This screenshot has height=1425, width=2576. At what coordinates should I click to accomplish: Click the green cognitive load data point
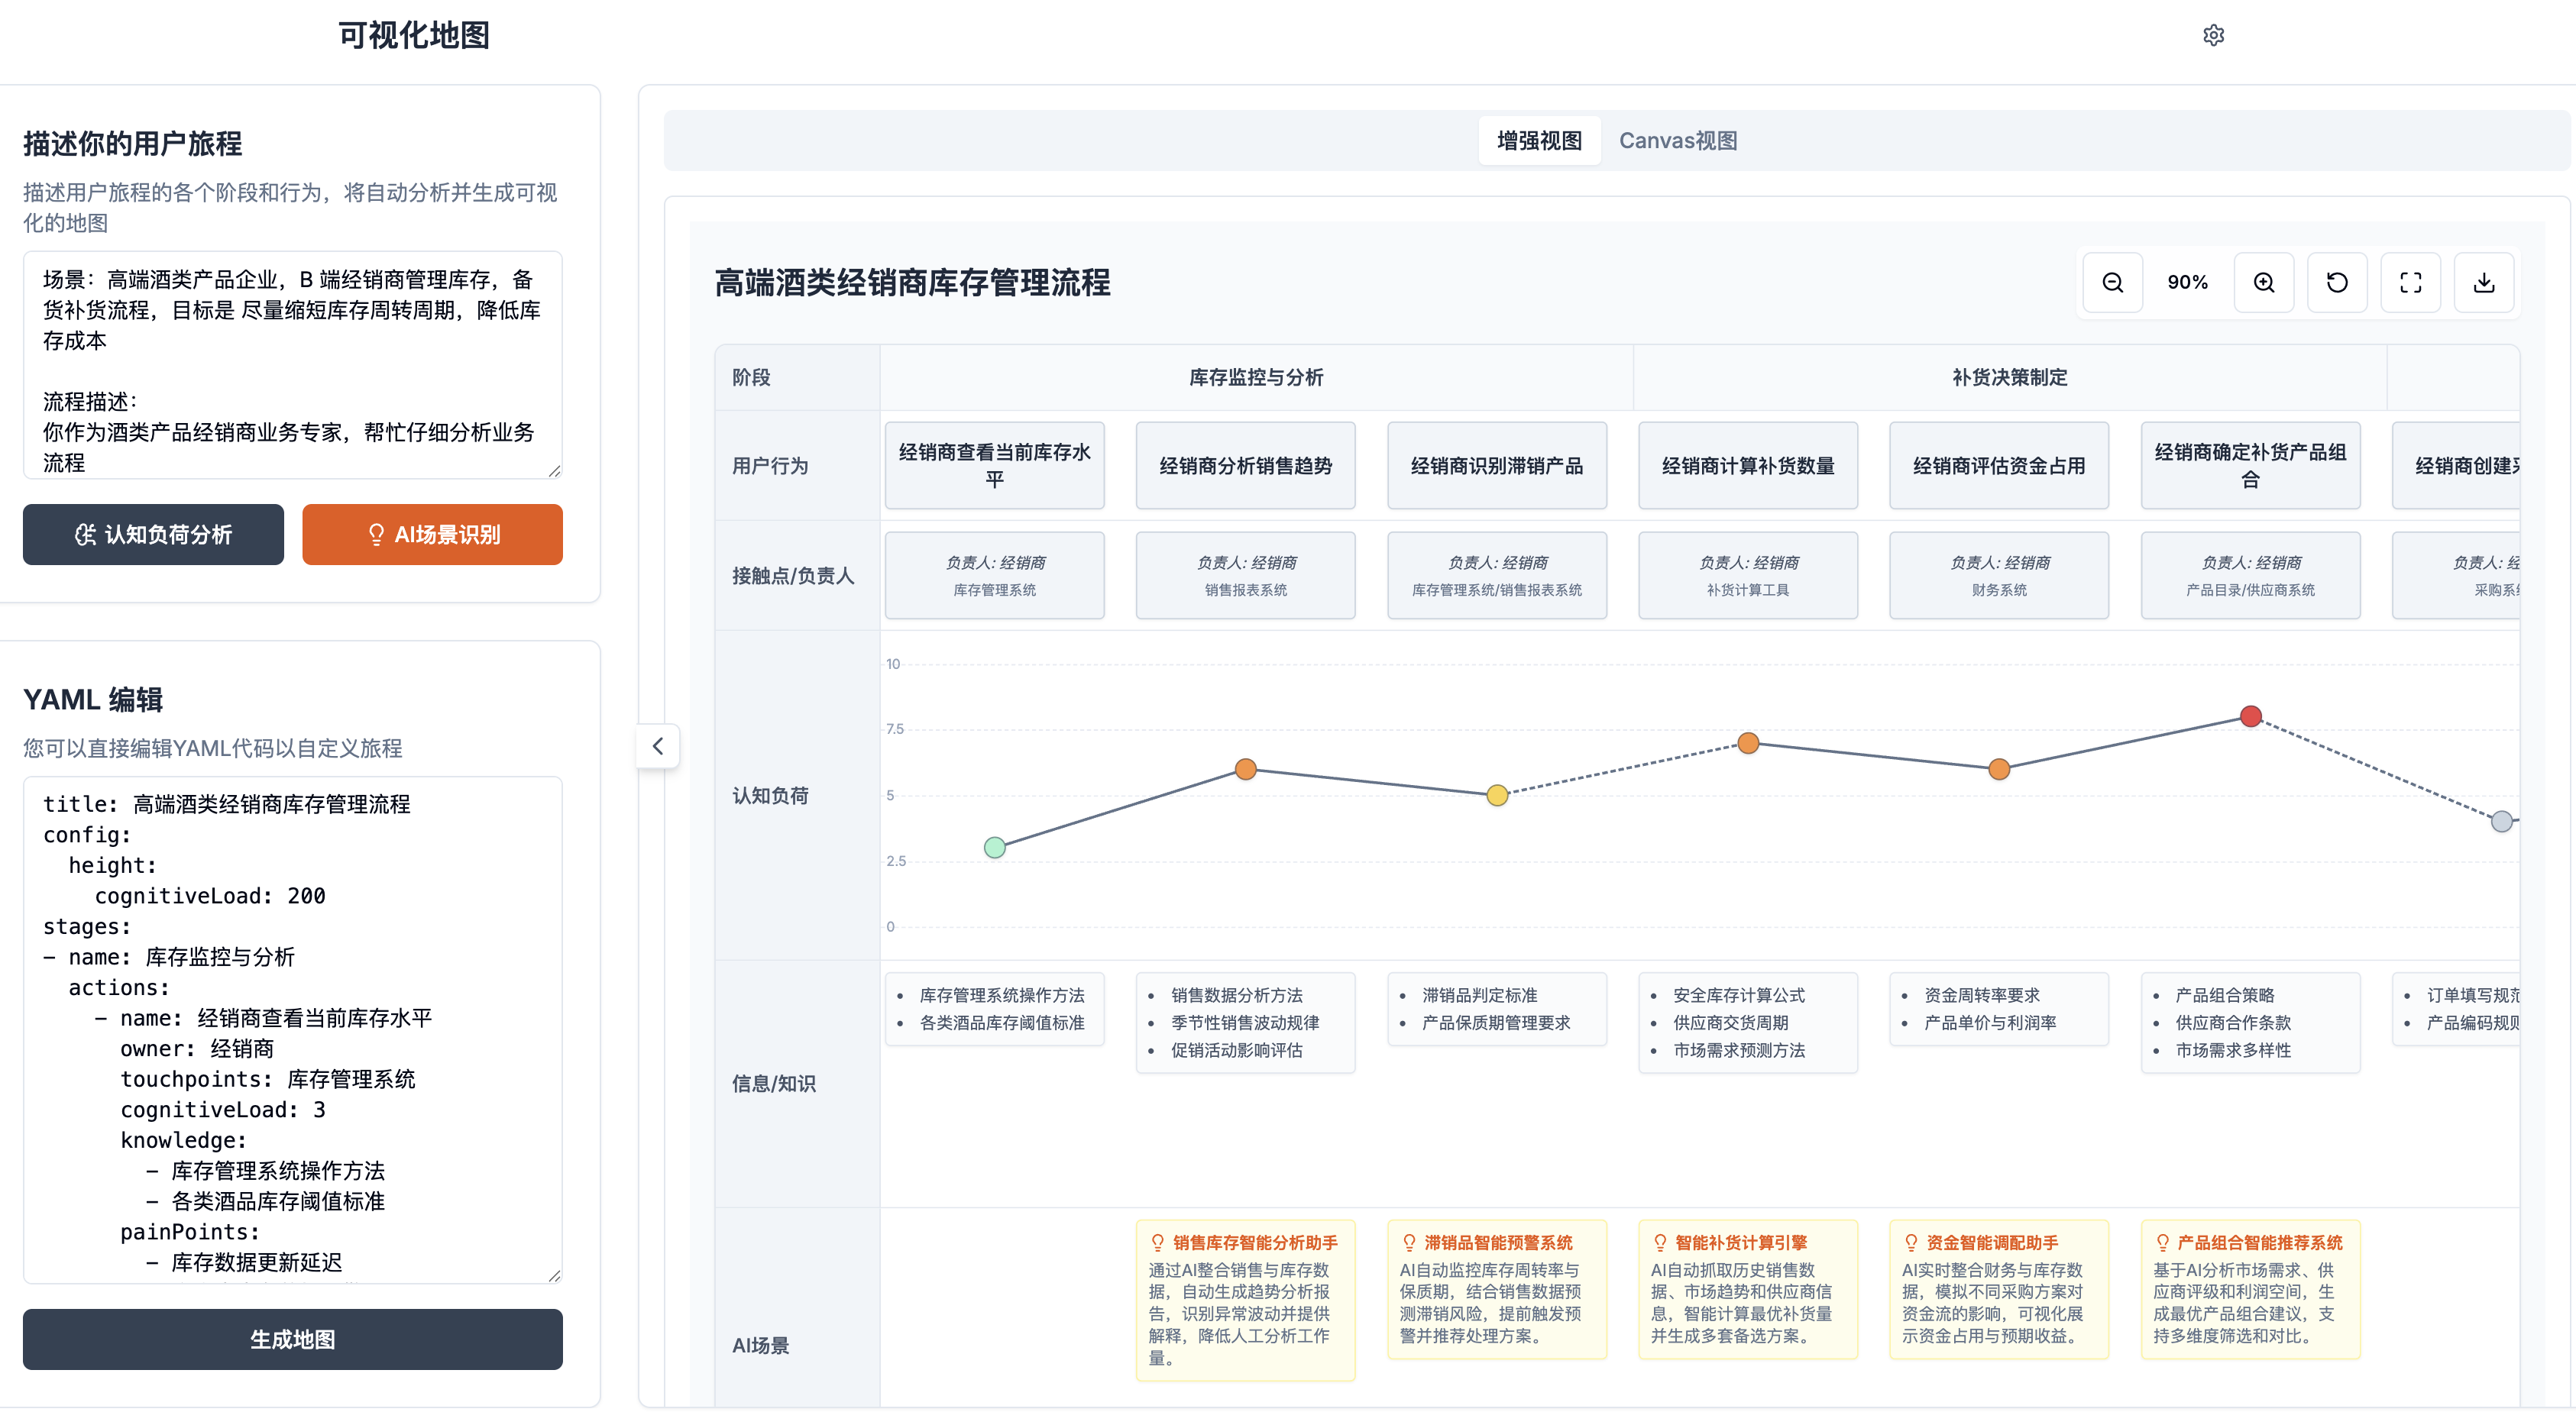(x=994, y=848)
